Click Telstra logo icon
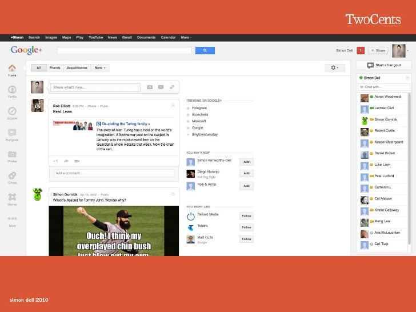The width and height of the screenshot is (416, 312). tap(190, 227)
